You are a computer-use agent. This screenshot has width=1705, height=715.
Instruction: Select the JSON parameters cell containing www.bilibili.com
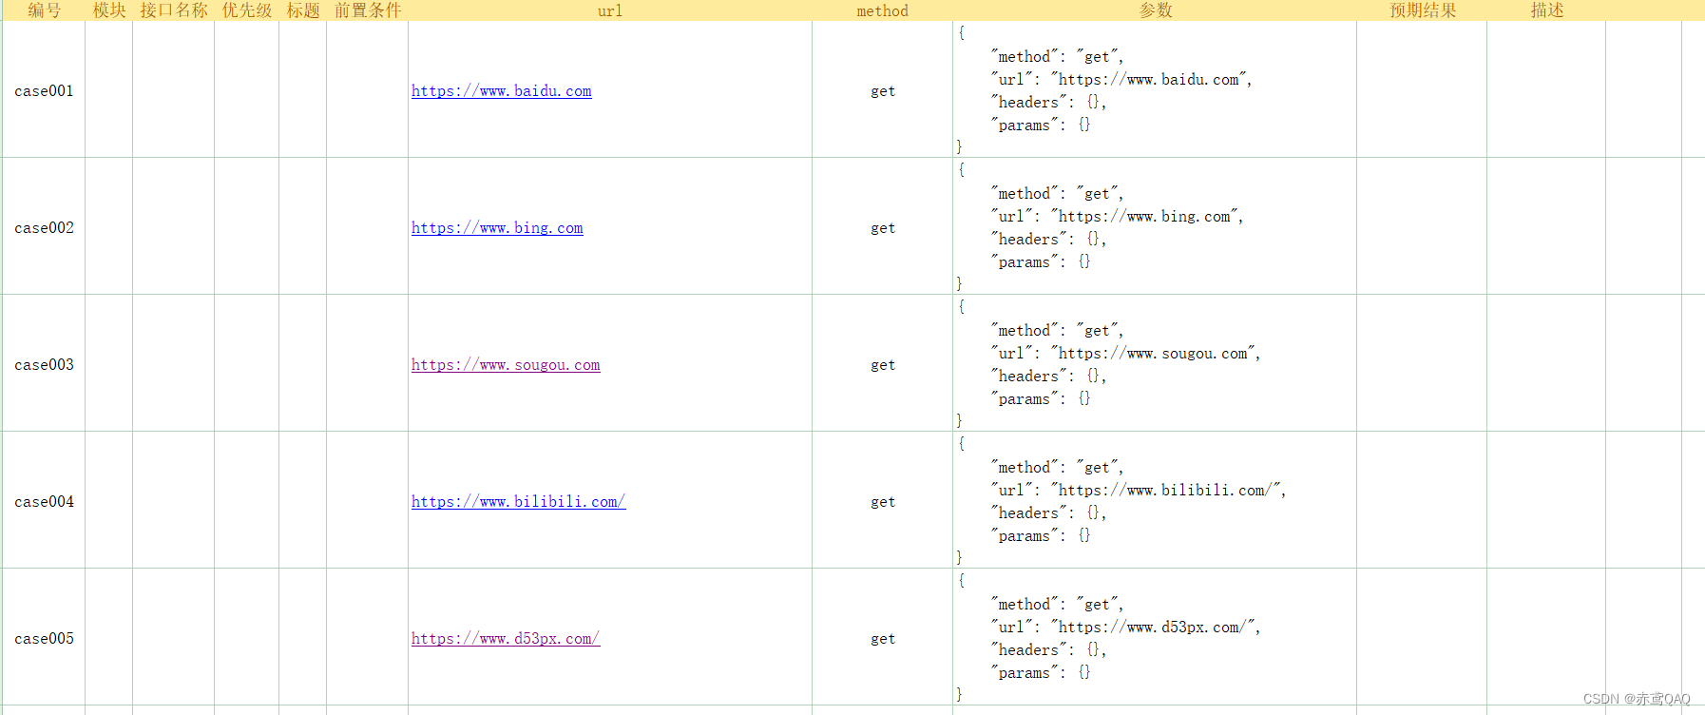[x=1155, y=500]
